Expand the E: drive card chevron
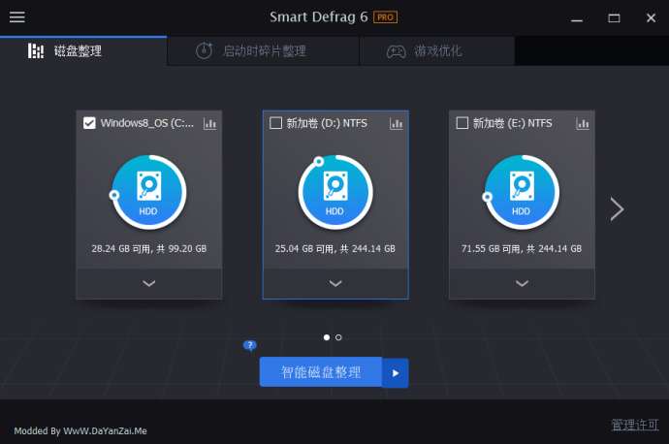 (522, 283)
